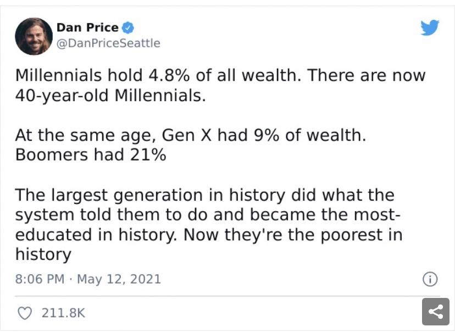Click the share icon button
455x332 pixels.
435,312
